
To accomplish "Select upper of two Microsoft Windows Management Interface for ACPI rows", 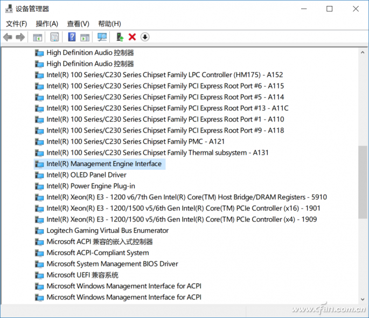I will (124, 286).
